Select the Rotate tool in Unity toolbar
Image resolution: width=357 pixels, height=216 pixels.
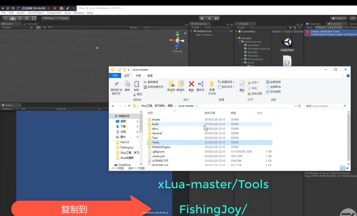pos(20,18)
